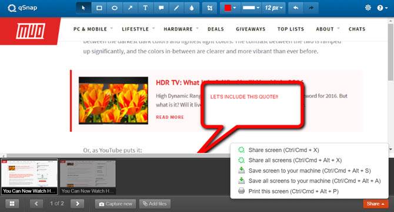Viewport: 394px width, 212px height.
Task: Click the scroll down arrow at right
Action: tap(390, 149)
